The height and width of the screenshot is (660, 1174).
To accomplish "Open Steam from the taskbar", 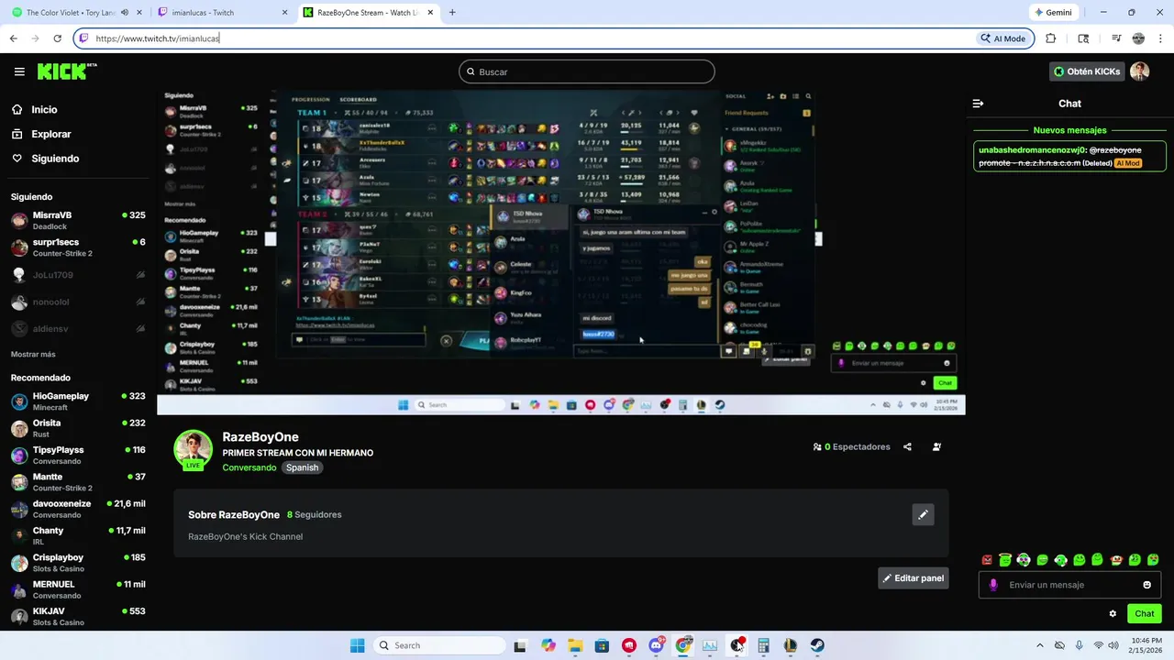I will (x=817, y=645).
